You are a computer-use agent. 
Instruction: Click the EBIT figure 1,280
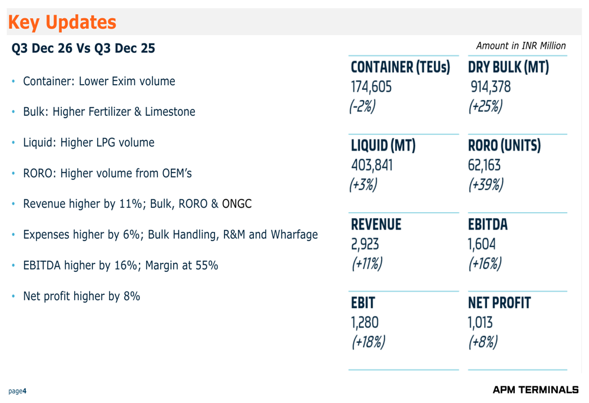pyautogui.click(x=365, y=322)
